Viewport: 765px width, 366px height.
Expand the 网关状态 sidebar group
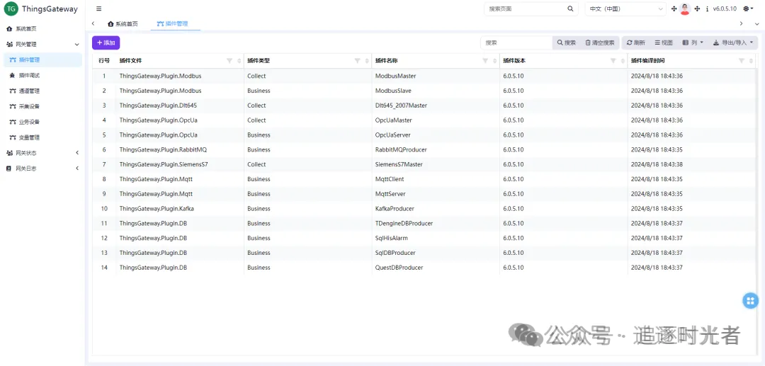(x=42, y=153)
